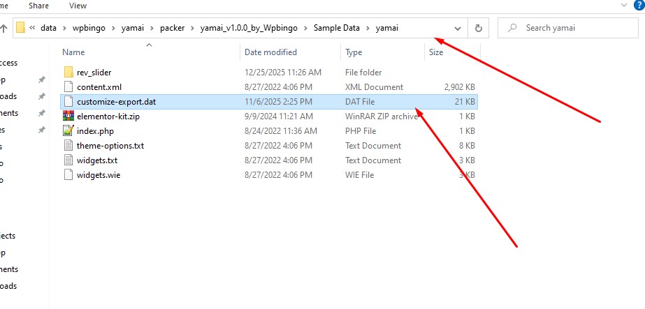Open the rev_slider folder icon
Image resolution: width=645 pixels, height=309 pixels.
[68, 73]
